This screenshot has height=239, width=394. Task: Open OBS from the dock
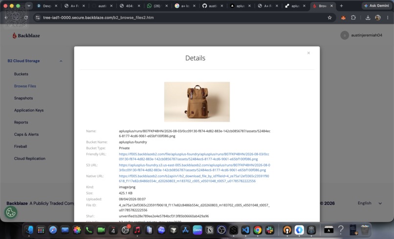221,230
